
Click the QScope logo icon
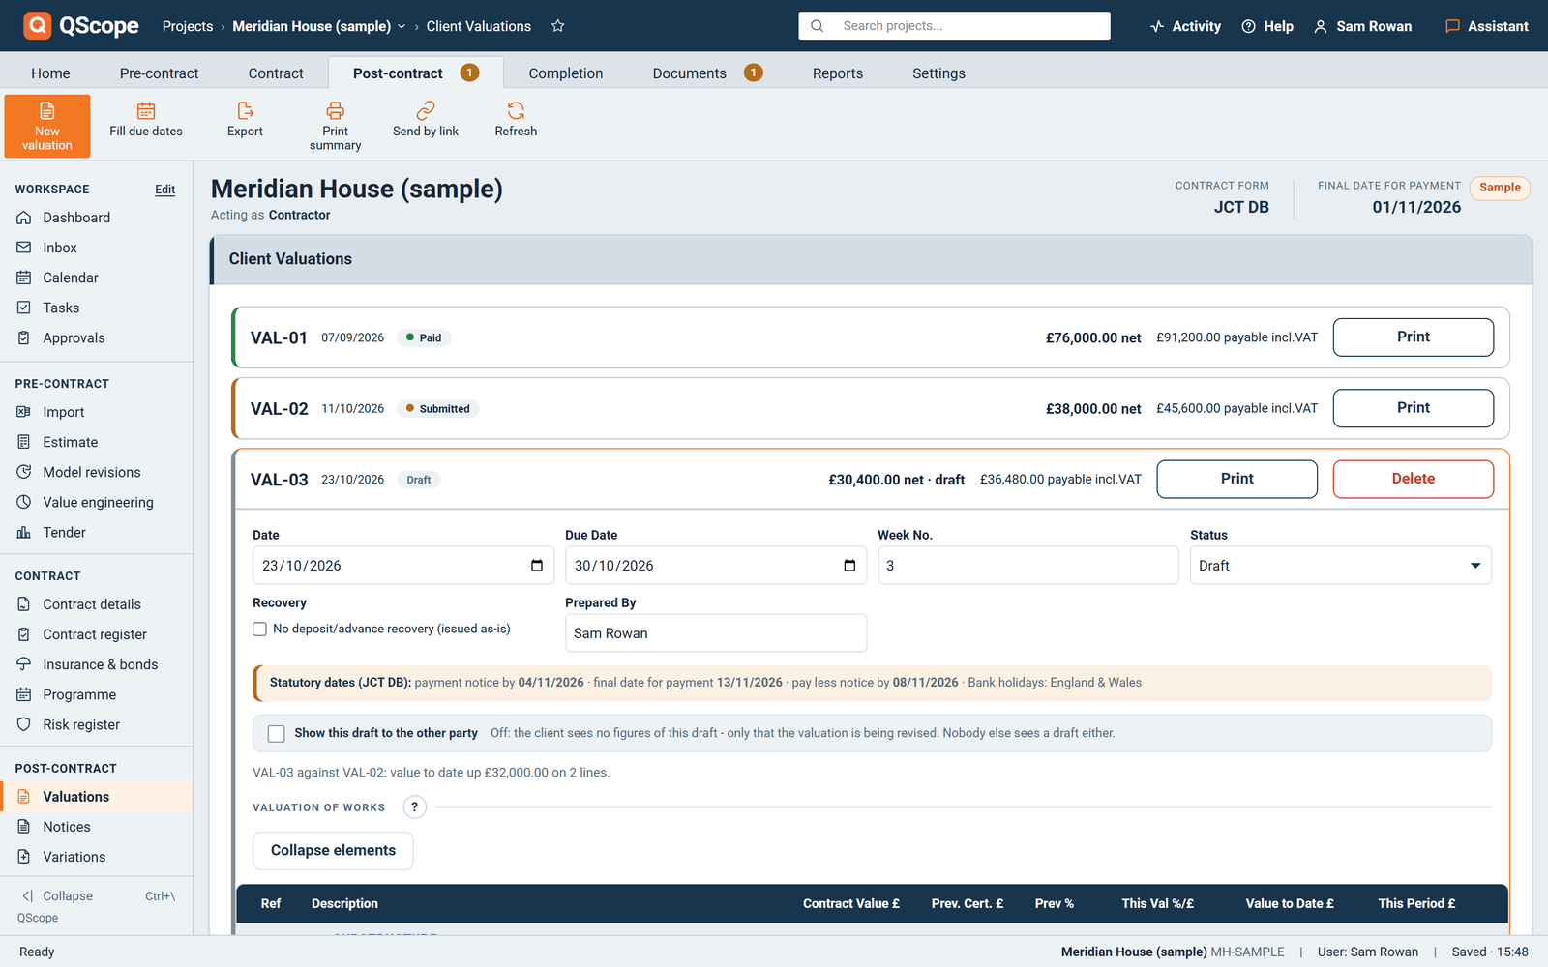[37, 25]
